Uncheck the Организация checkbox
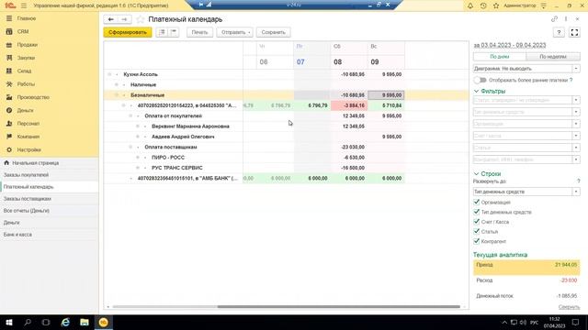The image size is (588, 330). pos(477,202)
